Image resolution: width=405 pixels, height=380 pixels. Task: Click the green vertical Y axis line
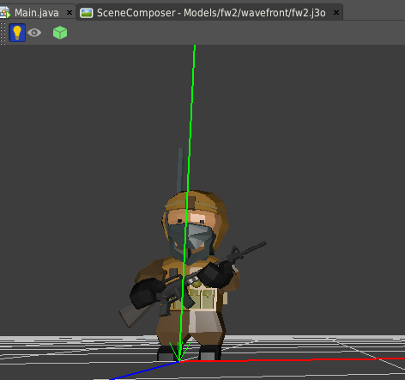point(191,114)
